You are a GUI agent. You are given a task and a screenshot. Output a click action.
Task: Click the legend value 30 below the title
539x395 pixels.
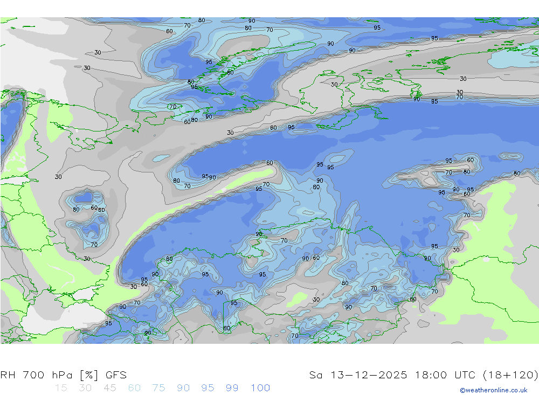[85, 388]
